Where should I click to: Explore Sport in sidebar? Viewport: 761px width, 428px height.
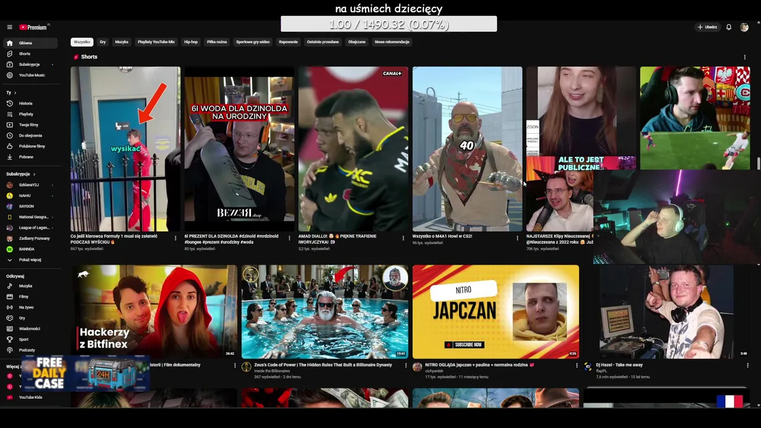point(29,339)
